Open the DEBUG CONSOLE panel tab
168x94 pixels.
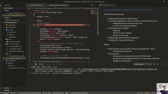point(50,64)
